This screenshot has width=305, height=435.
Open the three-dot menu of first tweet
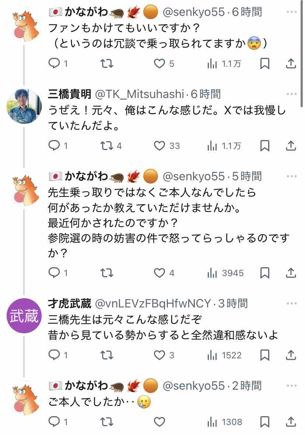click(x=291, y=12)
